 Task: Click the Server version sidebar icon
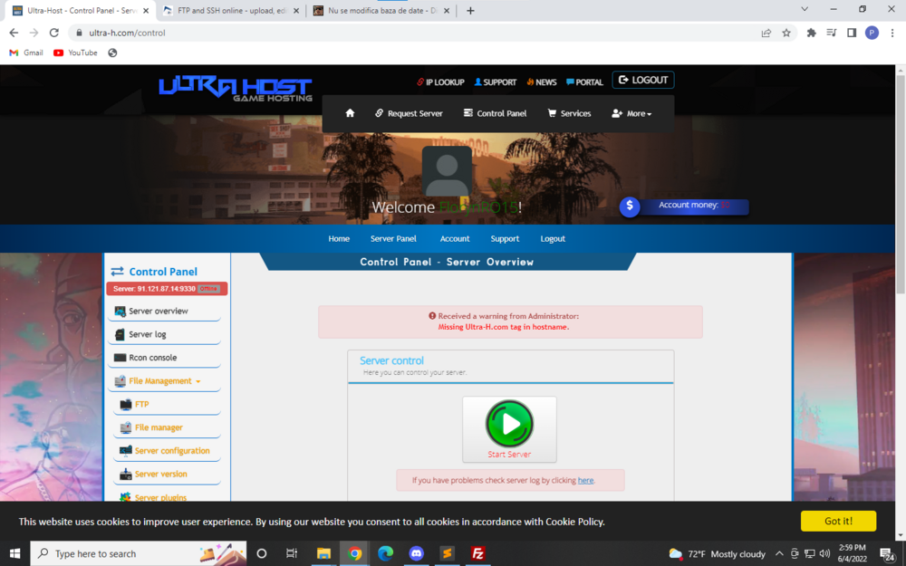coord(125,475)
